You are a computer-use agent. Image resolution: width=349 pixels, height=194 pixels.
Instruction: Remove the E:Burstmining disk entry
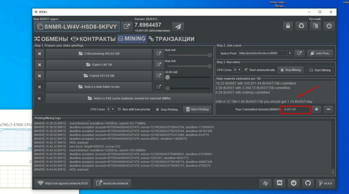pos(40,54)
